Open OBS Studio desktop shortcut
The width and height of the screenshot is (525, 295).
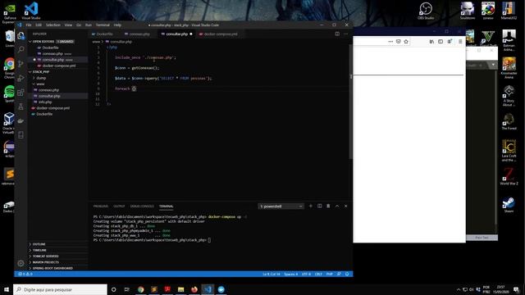click(x=426, y=11)
